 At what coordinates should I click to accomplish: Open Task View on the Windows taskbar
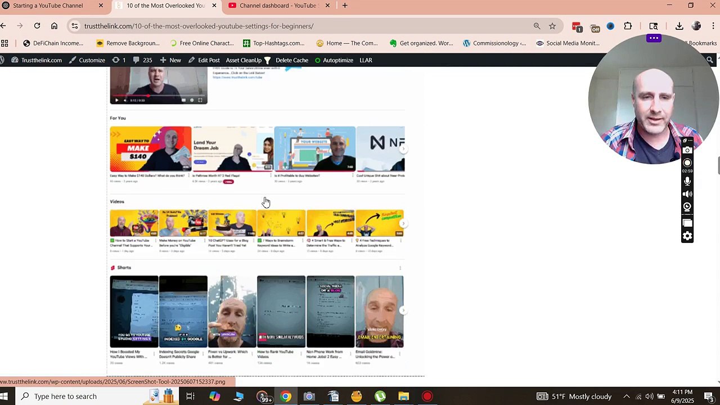[x=190, y=397]
